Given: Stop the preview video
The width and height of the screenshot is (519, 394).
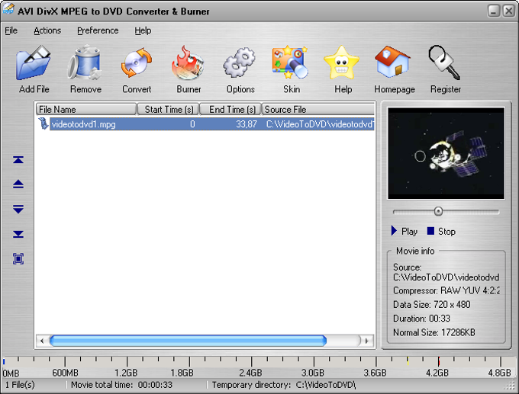Looking at the screenshot, I should [441, 231].
